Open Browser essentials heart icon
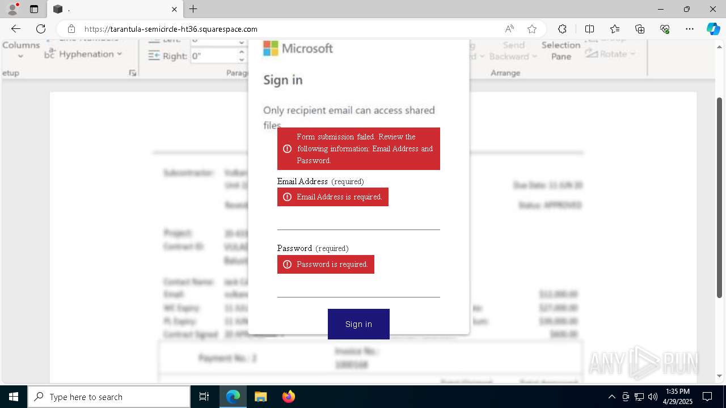726x408 pixels. tap(665, 29)
